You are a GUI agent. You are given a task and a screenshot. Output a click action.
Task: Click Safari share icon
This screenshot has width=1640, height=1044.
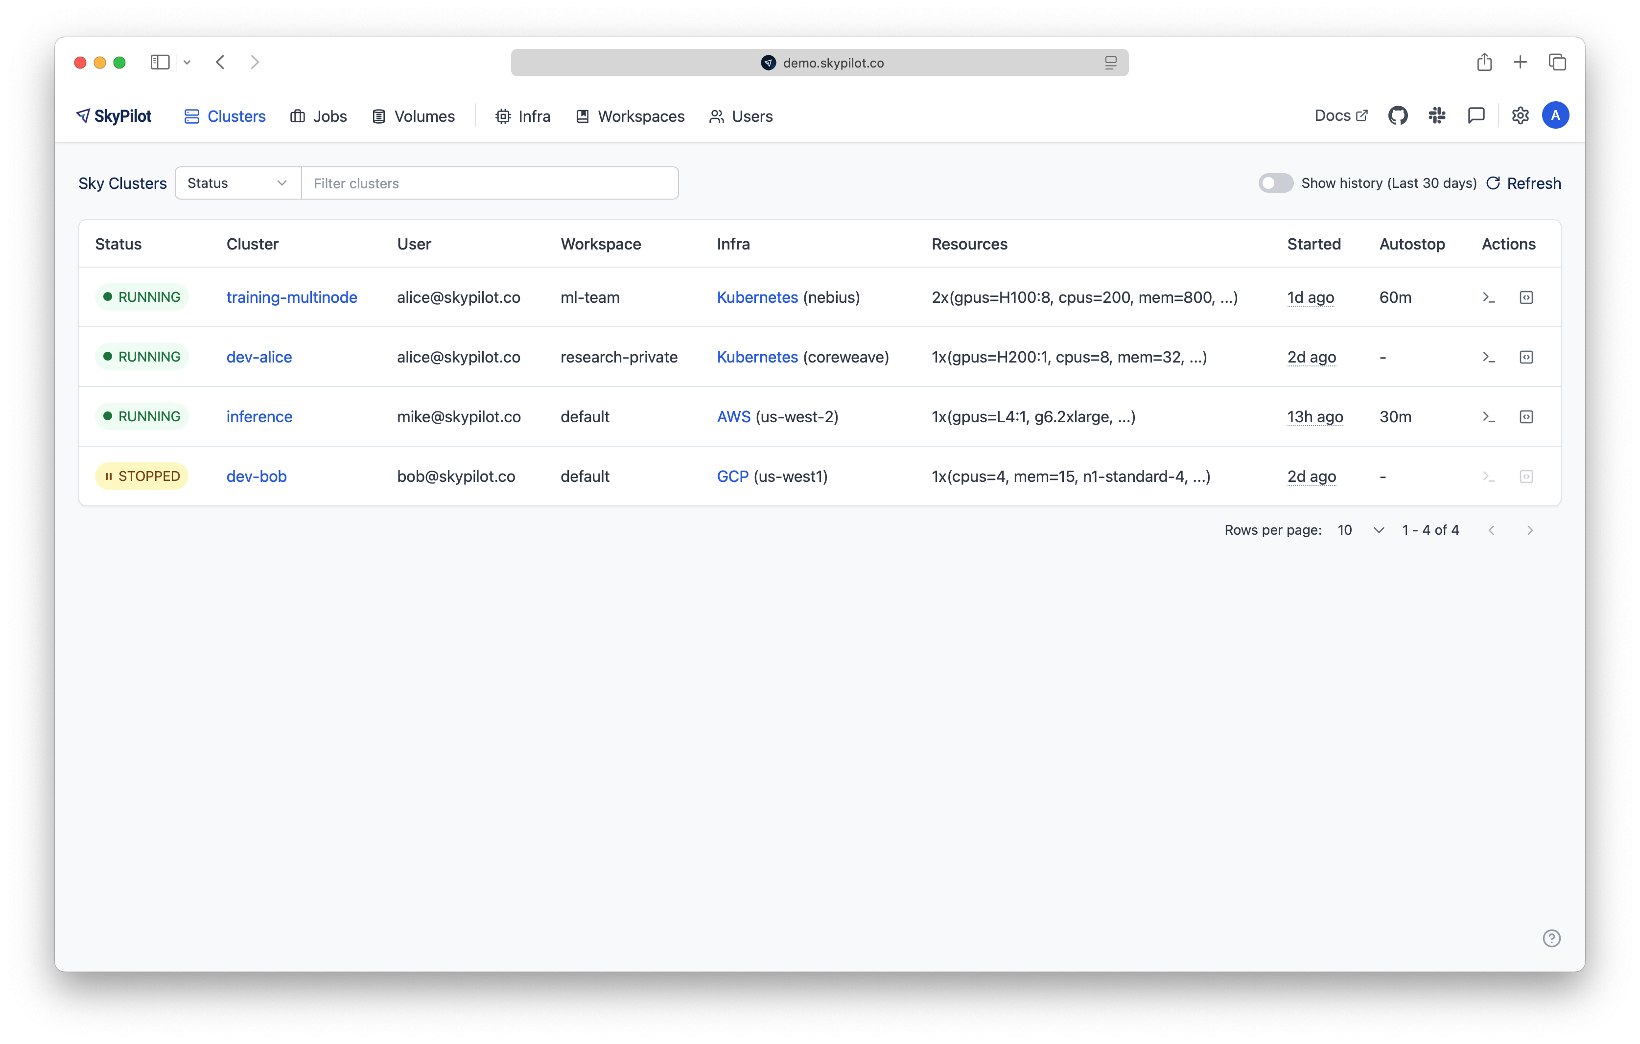point(1484,62)
